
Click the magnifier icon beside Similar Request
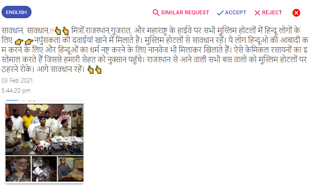point(156,13)
